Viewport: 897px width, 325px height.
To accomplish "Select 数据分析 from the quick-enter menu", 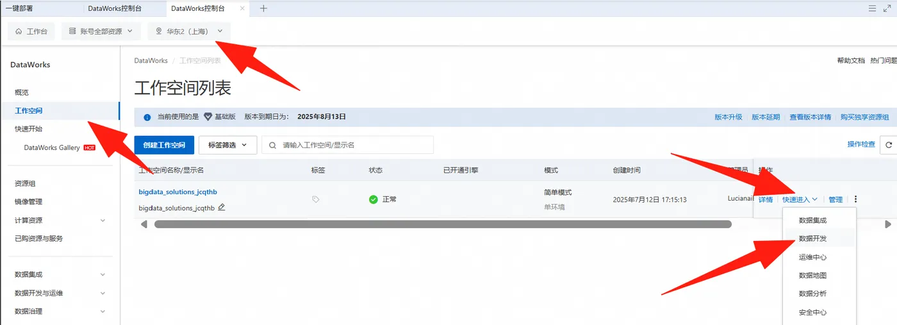I will click(x=812, y=294).
